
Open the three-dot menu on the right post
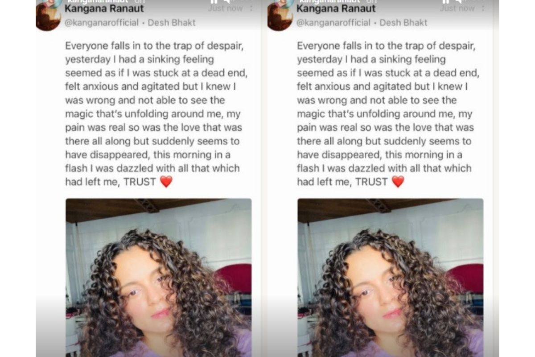point(483,8)
